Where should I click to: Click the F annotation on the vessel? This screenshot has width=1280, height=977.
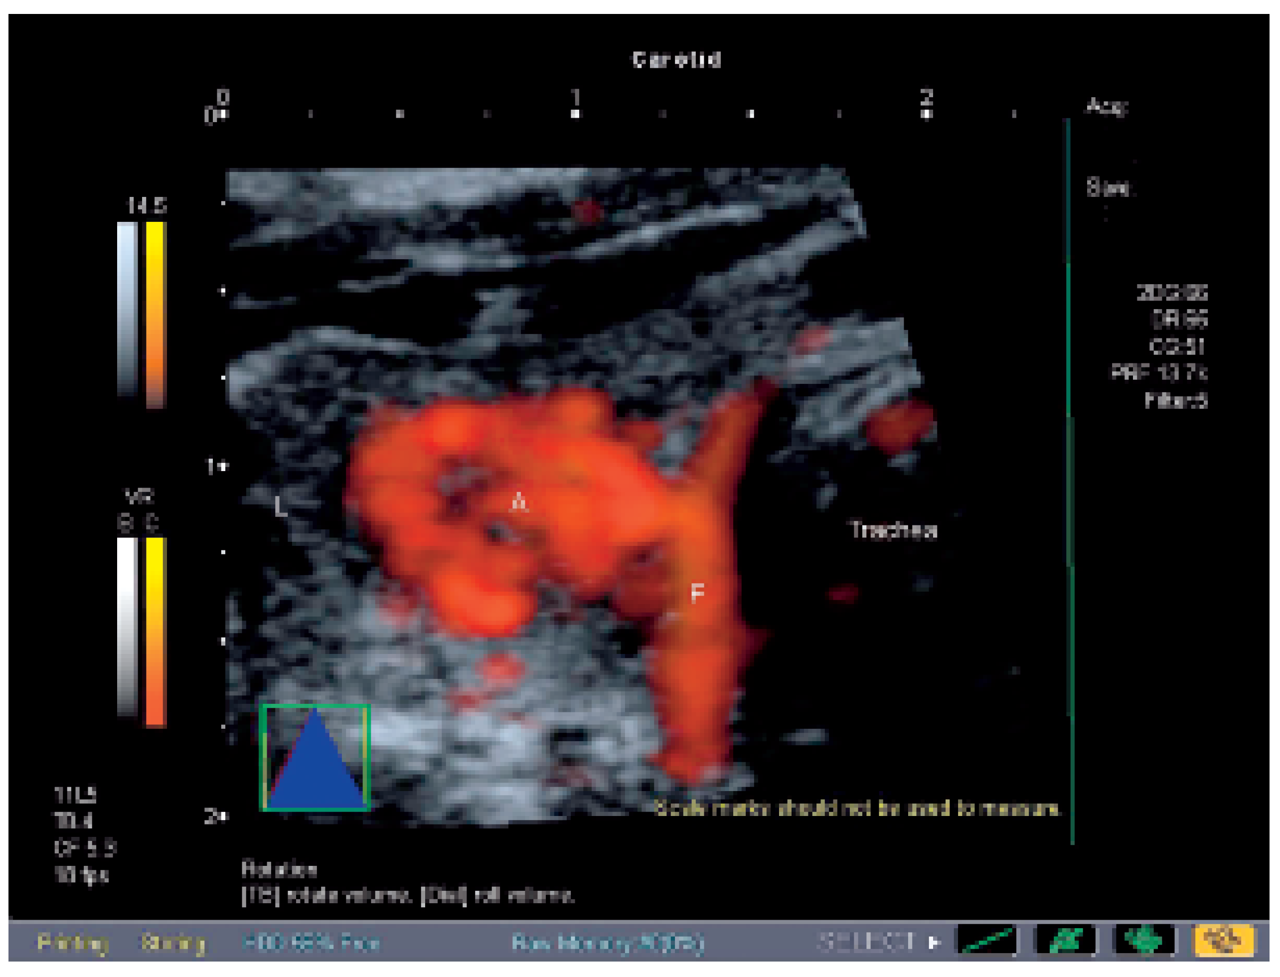(x=697, y=593)
